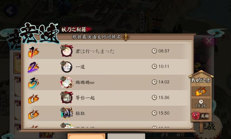View avatar of player 等你一起
231x139 pixels.
tap(67, 97)
